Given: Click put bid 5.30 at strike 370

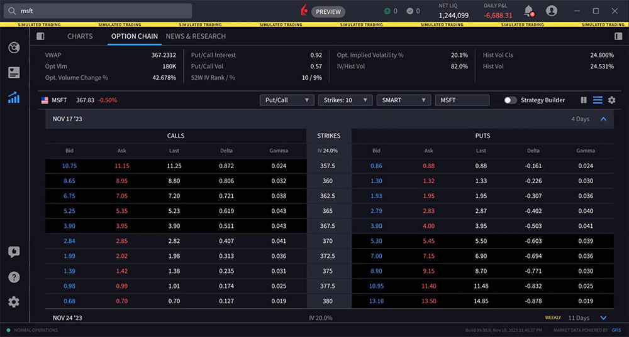Looking at the screenshot, I should pos(376,241).
